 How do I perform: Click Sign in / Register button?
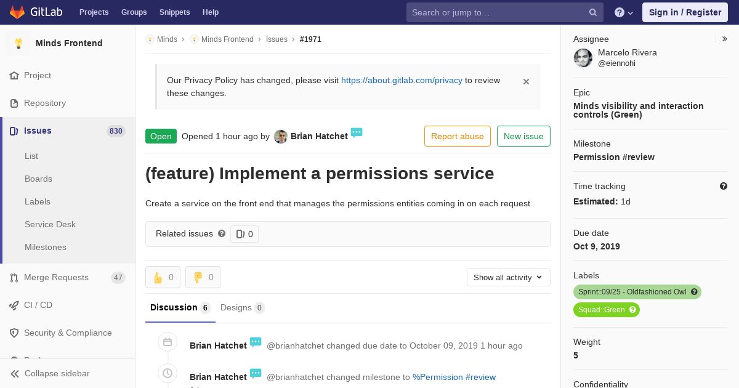(685, 12)
